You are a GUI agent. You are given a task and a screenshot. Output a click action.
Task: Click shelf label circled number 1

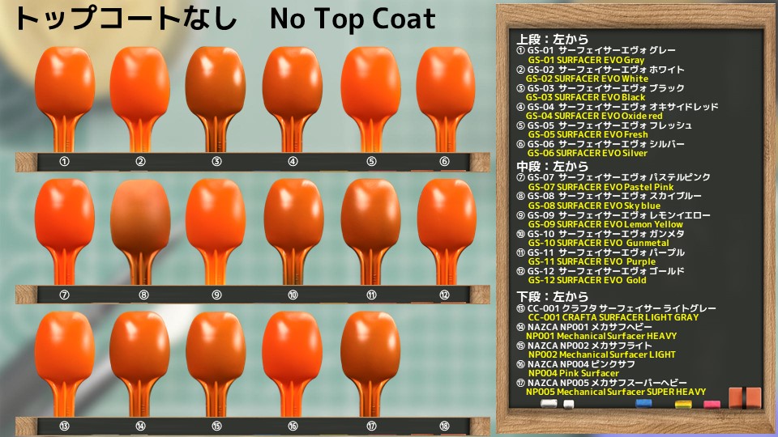coord(65,162)
